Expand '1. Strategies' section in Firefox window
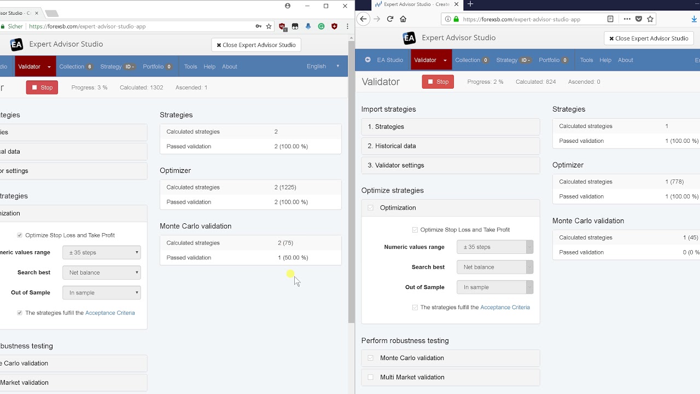 point(451,126)
